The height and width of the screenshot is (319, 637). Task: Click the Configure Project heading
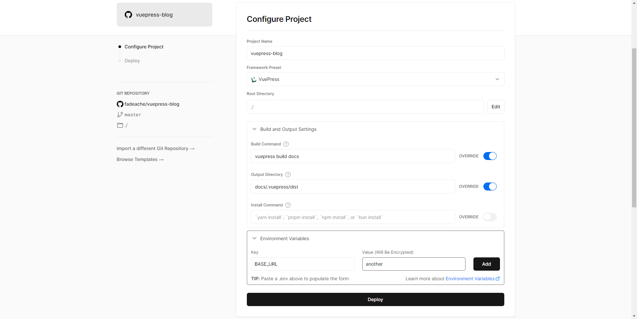click(x=279, y=19)
